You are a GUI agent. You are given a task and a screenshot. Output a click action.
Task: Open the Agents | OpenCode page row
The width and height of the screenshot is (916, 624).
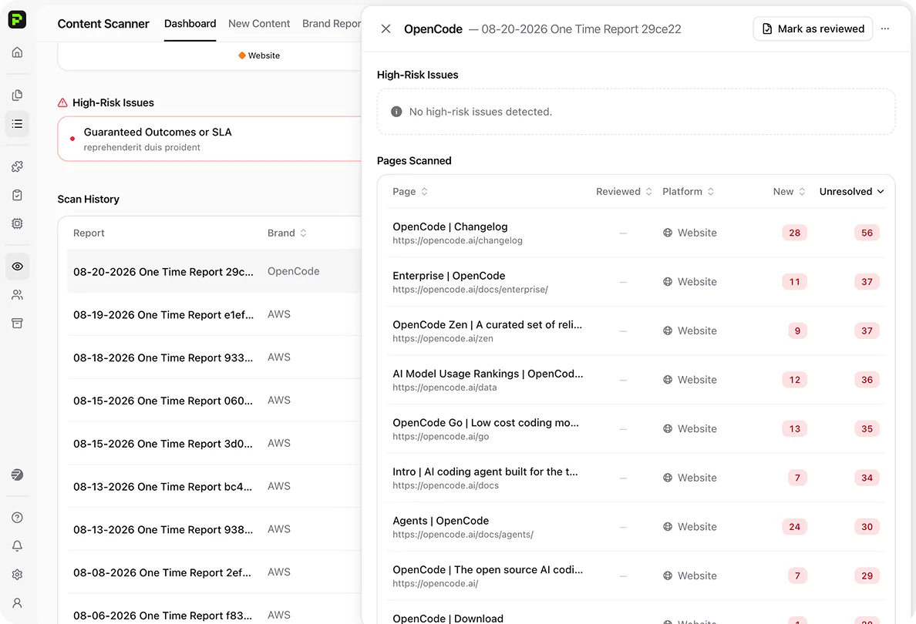tap(635, 527)
